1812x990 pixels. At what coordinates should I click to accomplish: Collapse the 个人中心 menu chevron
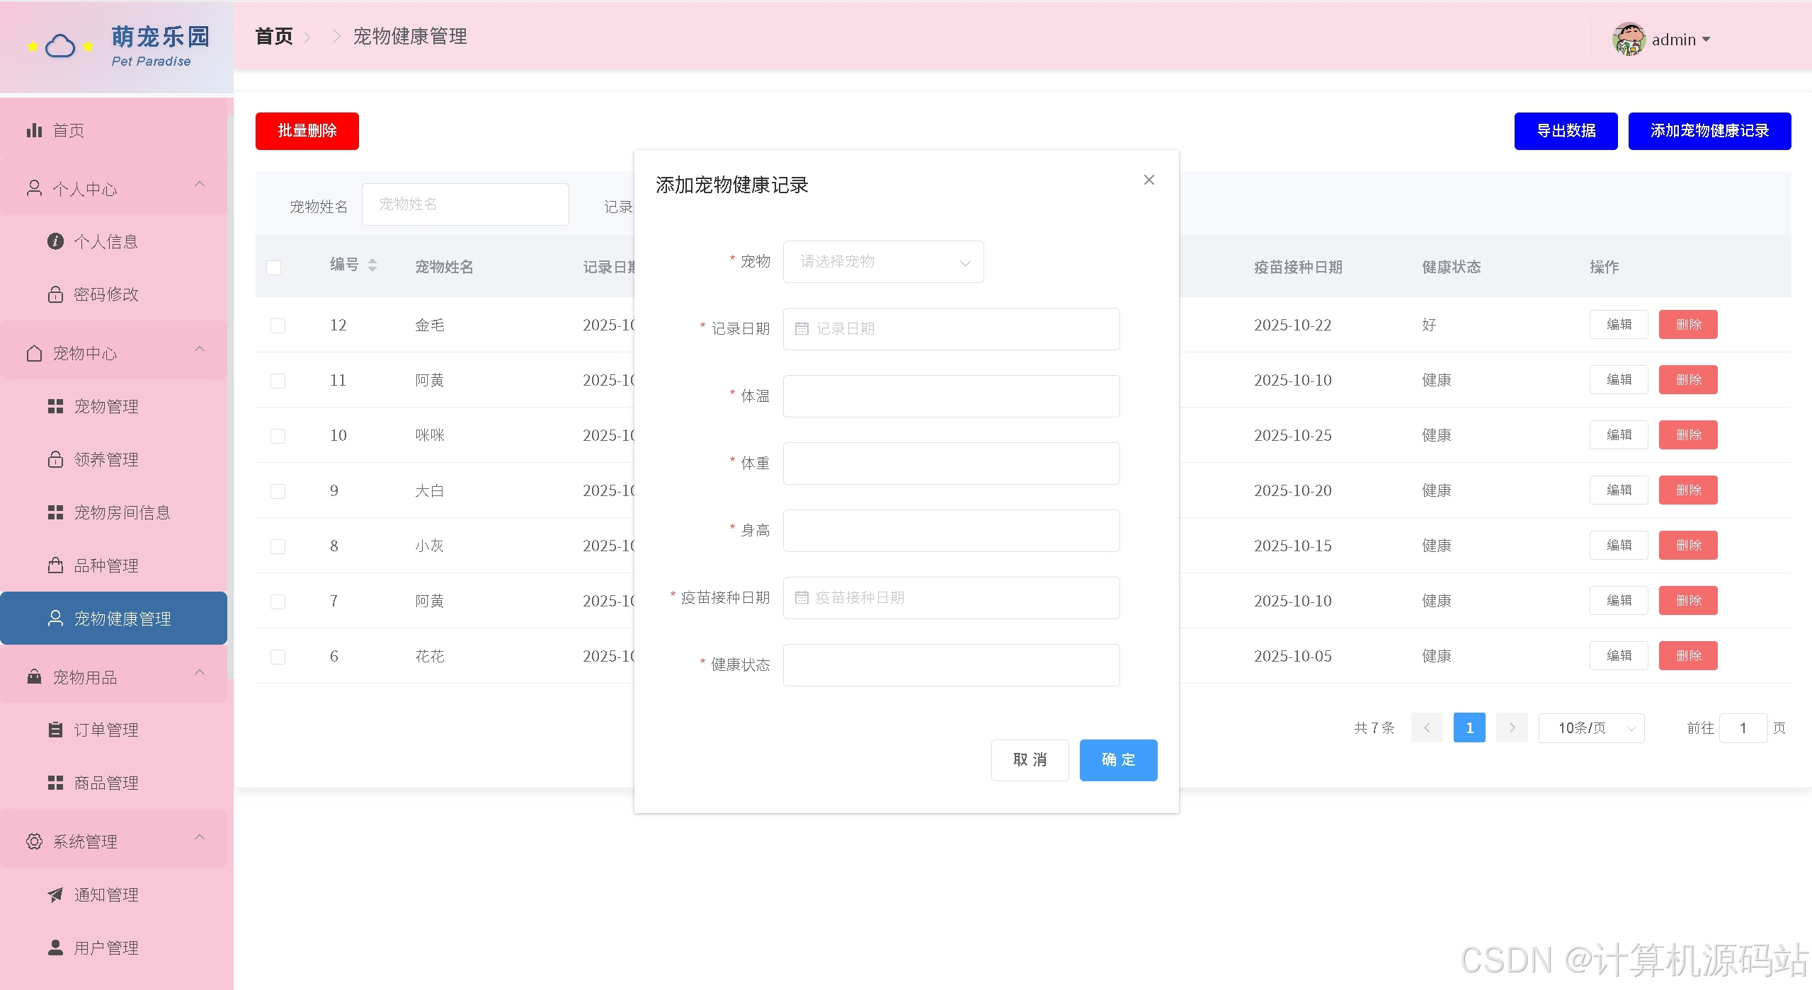pos(200,185)
